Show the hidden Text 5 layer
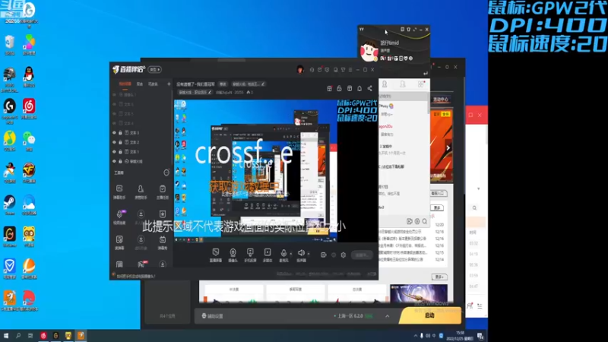Viewport: 608px width, 342px height. click(114, 113)
